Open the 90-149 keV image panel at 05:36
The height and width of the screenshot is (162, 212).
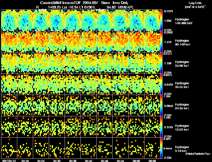pyautogui.click(x=73, y=42)
